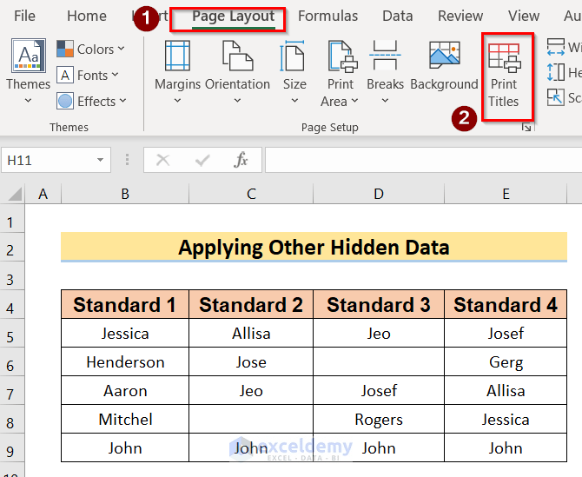Expand the Colors dropdown arrow
This screenshot has height=477, width=582.
tap(121, 49)
